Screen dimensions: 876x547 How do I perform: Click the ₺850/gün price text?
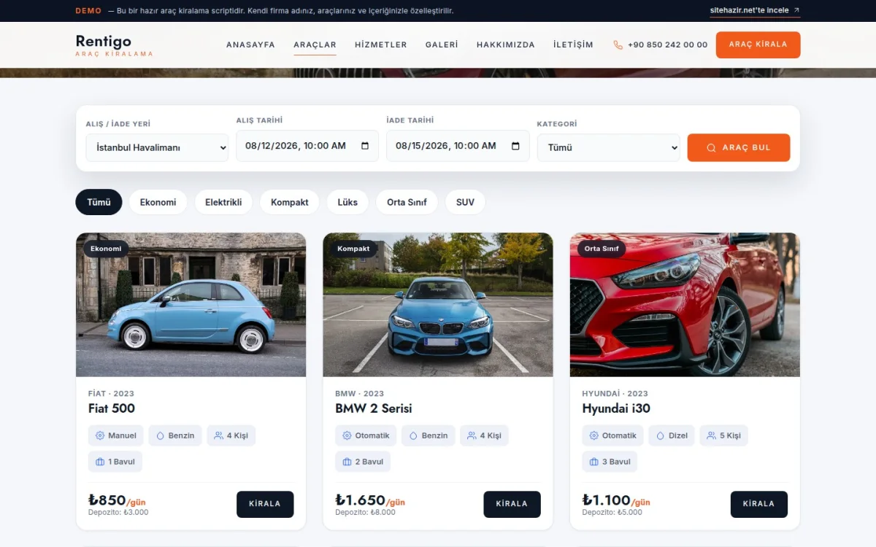coord(117,500)
